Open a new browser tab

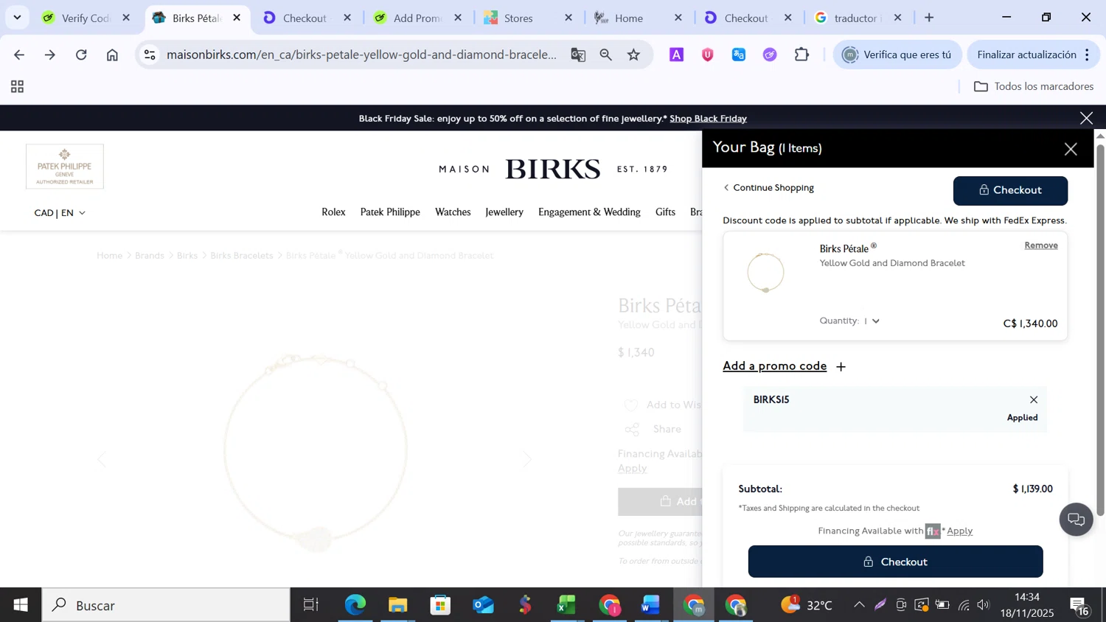929,18
